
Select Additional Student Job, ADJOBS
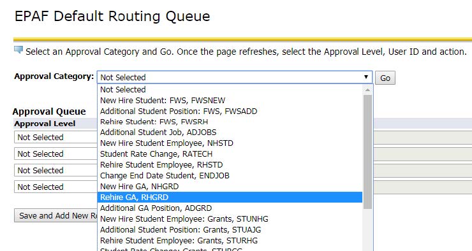point(230,133)
